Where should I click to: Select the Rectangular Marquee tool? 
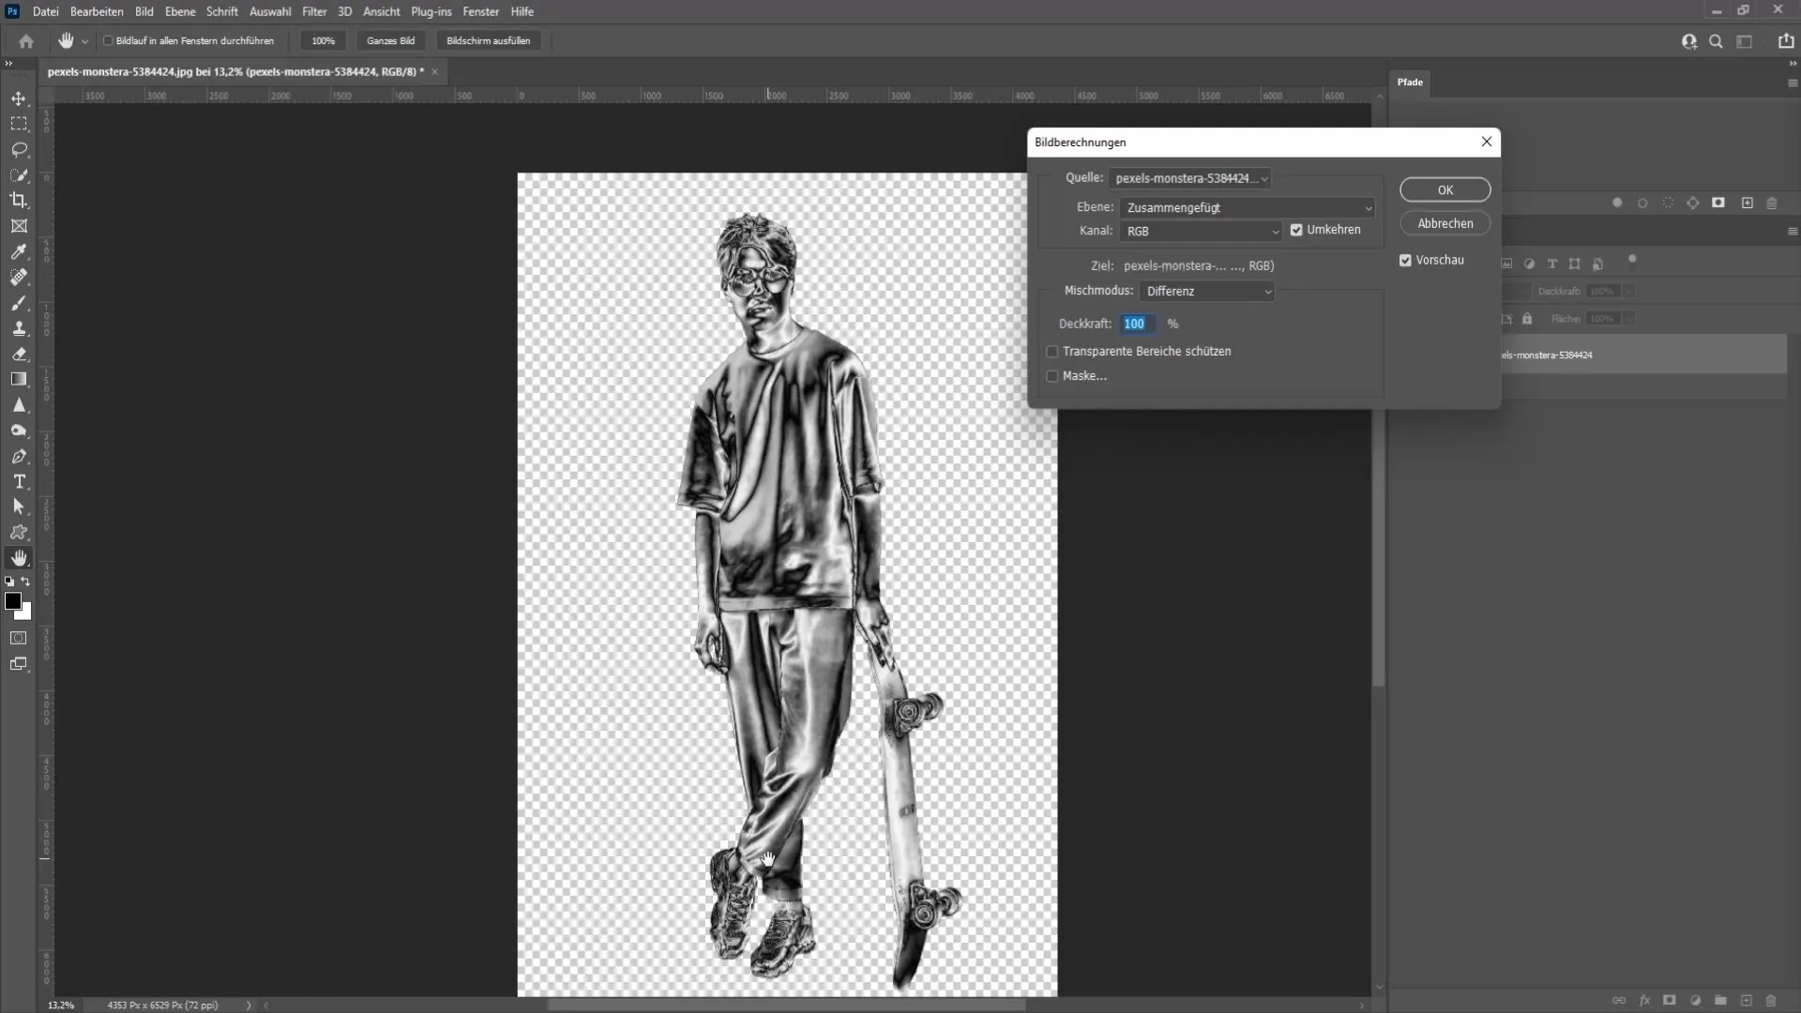pos(19,124)
